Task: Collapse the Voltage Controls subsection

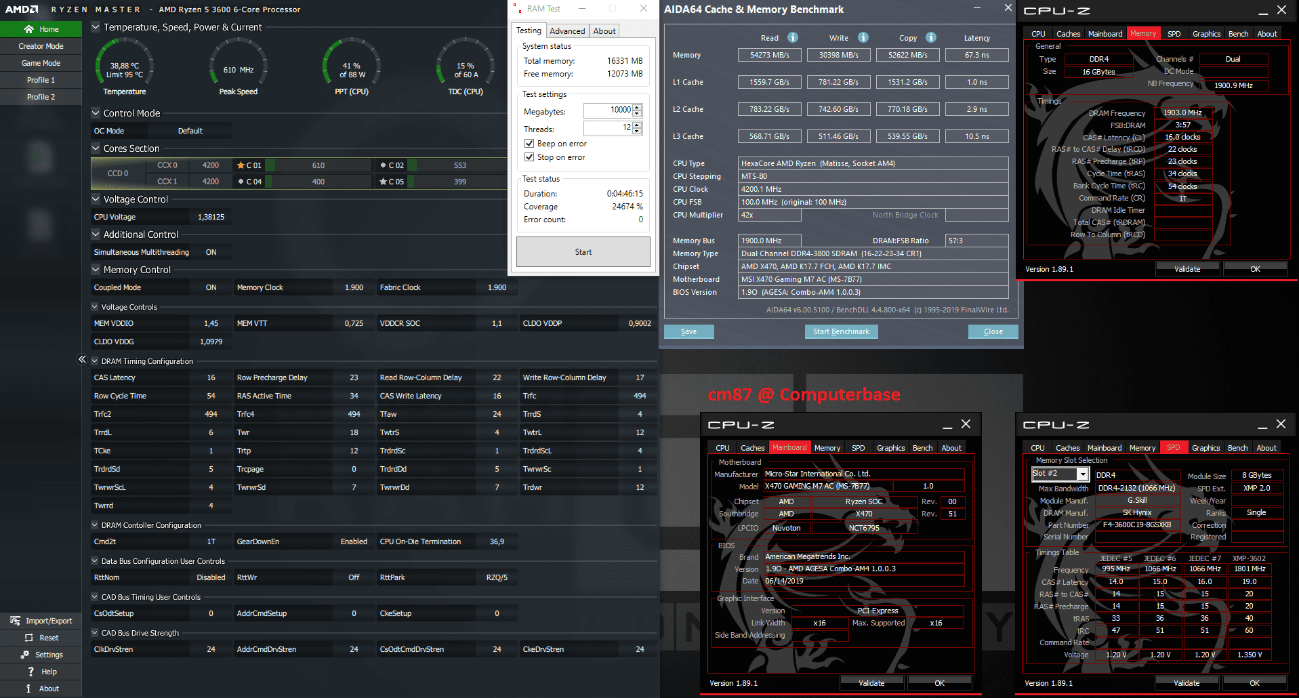Action: [95, 307]
